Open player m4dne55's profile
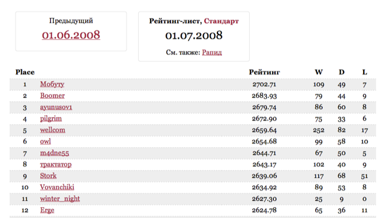Viewport: 386px width, 218px height. 55,153
